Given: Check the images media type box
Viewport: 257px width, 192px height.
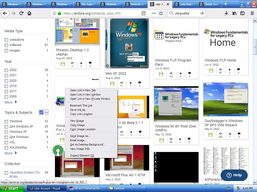Looking at the screenshot, I should [6, 50].
